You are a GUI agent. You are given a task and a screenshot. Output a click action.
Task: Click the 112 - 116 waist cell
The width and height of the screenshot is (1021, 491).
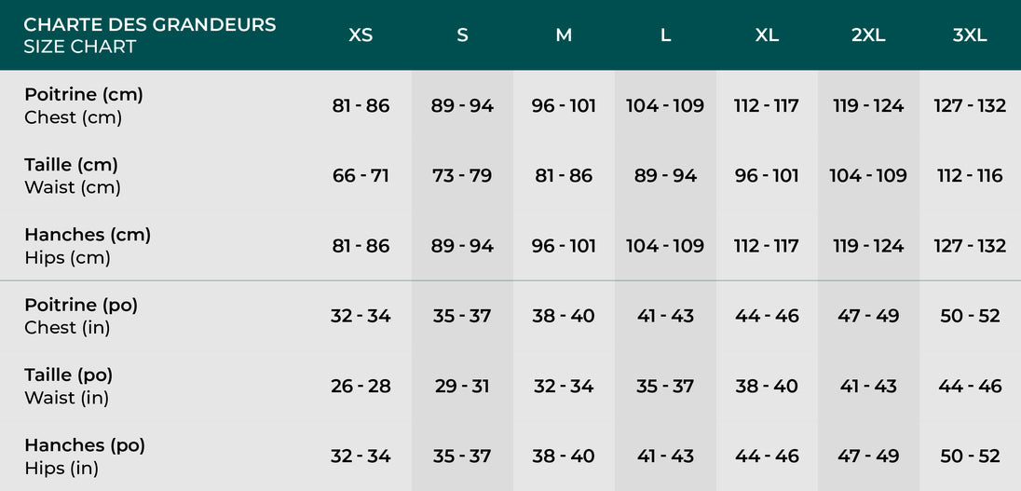pyautogui.click(x=970, y=175)
